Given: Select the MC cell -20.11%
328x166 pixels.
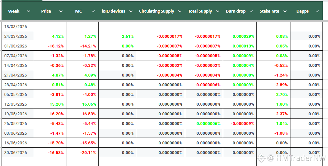Looking at the screenshot, I should click(83, 153).
